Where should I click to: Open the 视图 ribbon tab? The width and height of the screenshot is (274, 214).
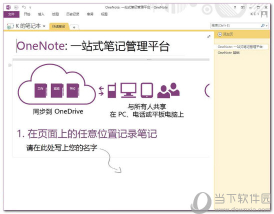[104, 14]
